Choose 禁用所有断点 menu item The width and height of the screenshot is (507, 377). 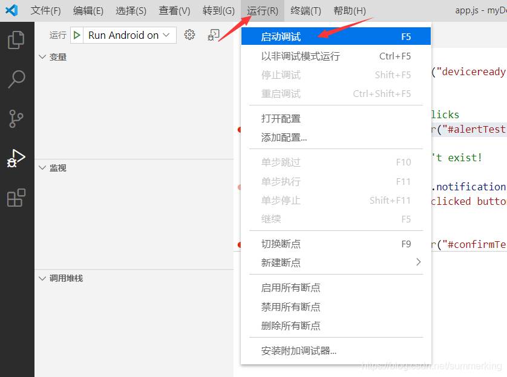(336, 307)
